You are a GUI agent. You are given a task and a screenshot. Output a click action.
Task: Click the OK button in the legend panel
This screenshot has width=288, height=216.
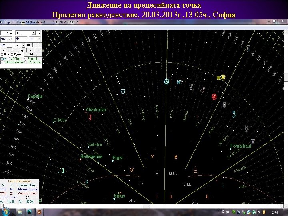click(x=27, y=198)
